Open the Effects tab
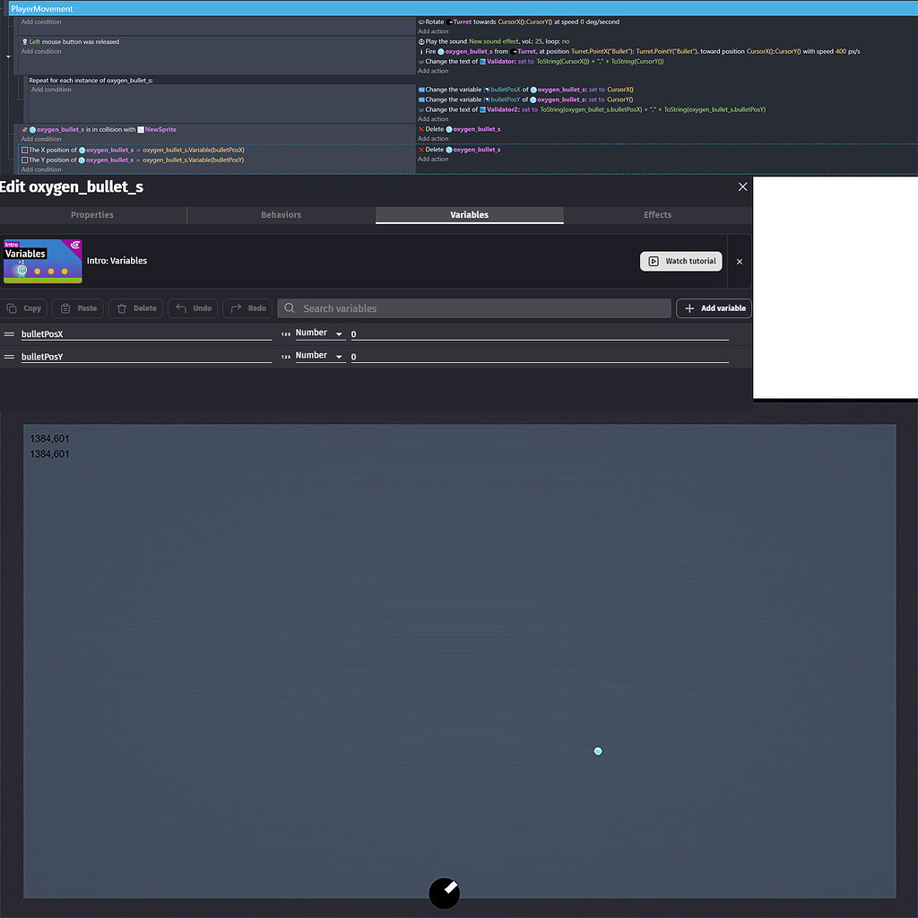The width and height of the screenshot is (918, 918). click(x=657, y=215)
